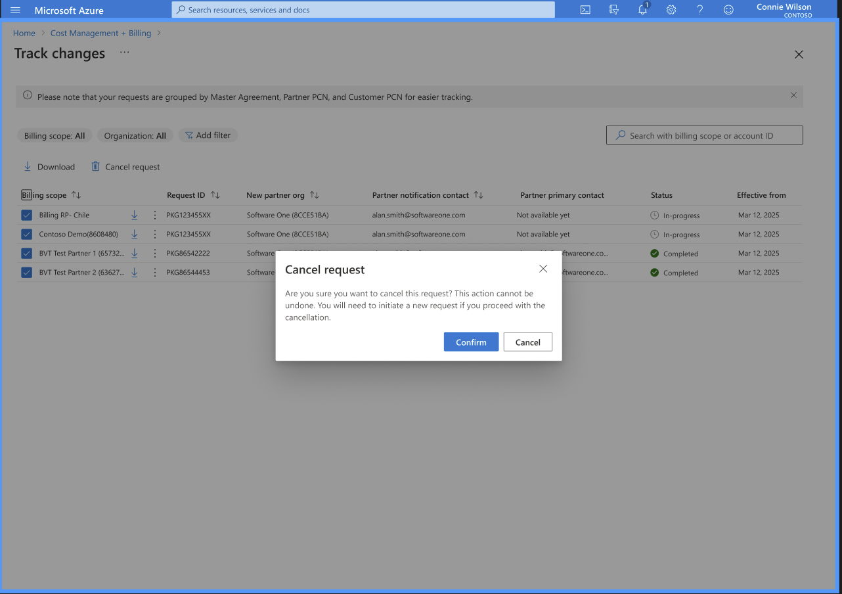
Task: Close the Track changes blade
Action: tap(799, 55)
